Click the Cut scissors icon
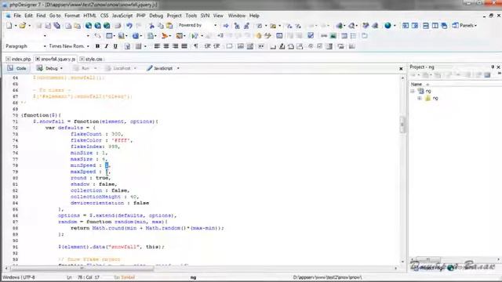Viewport: 502px width, 282px height. [x=151, y=26]
